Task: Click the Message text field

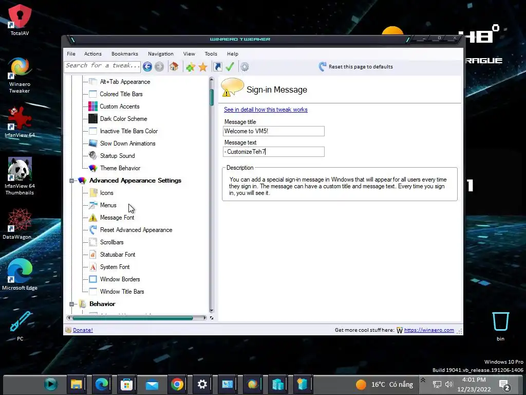Action: (x=274, y=152)
